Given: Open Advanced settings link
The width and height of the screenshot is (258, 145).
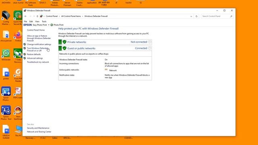Looking at the screenshot, I should pyautogui.click(x=35, y=58).
